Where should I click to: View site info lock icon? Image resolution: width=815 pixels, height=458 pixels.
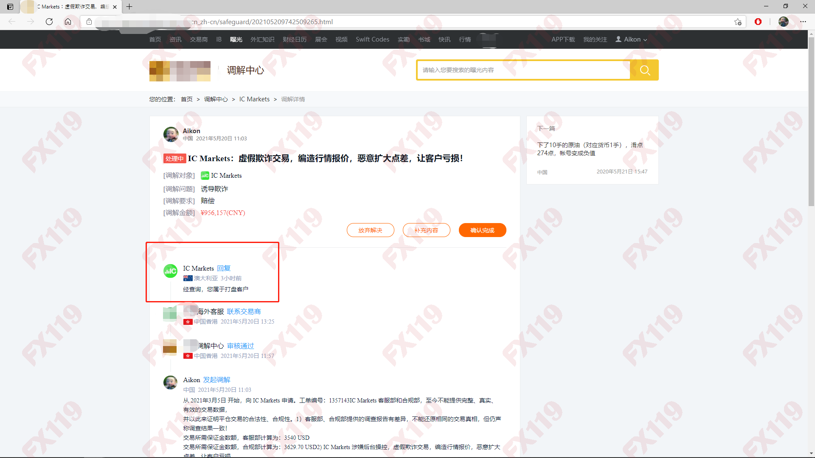tap(89, 22)
